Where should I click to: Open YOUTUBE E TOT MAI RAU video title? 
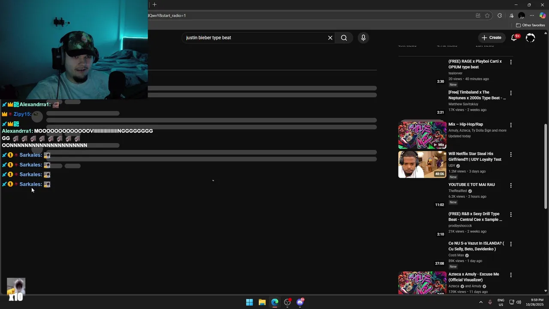[472, 185]
